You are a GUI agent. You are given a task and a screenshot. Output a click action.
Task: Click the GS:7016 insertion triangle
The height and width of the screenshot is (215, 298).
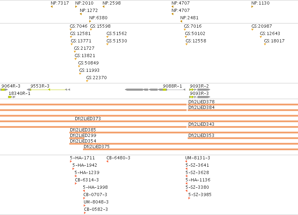[185, 30]
